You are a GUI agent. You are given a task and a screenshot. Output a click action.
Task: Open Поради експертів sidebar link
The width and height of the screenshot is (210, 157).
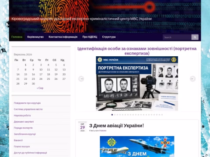(x=23, y=128)
